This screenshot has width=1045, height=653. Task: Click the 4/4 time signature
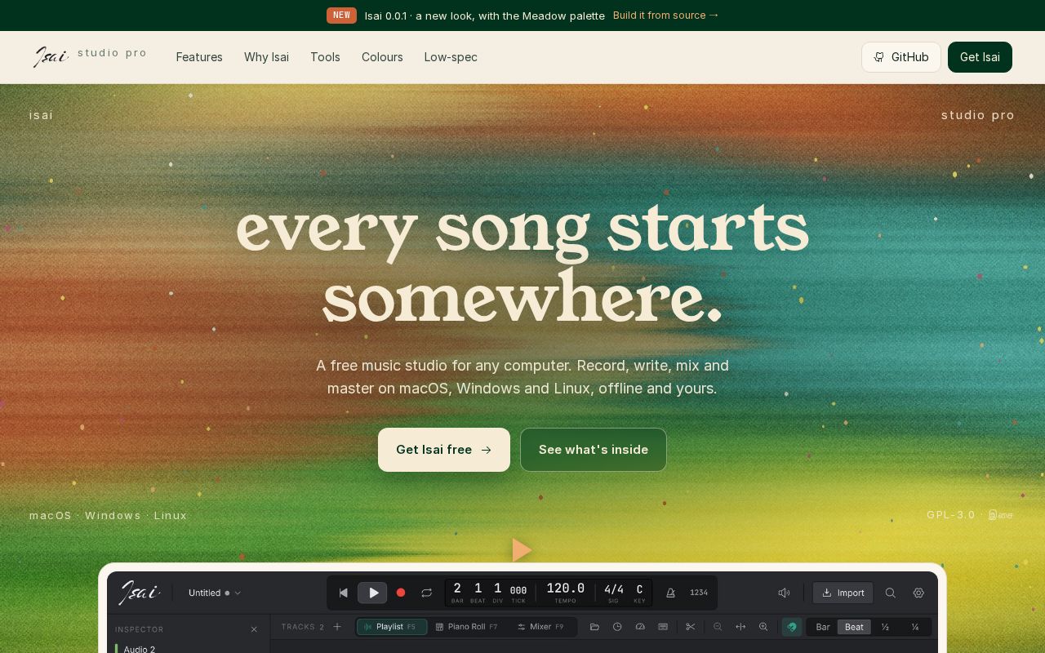tap(613, 593)
